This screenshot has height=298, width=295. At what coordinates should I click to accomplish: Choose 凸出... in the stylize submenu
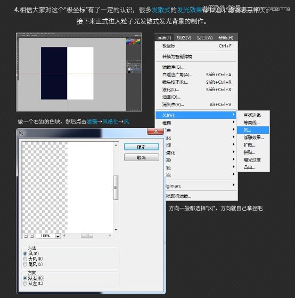click(x=253, y=167)
